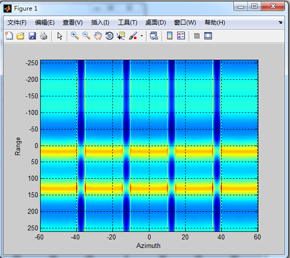The height and width of the screenshot is (258, 290).
Task: Open the 文件(F) menu
Action: [x=17, y=23]
